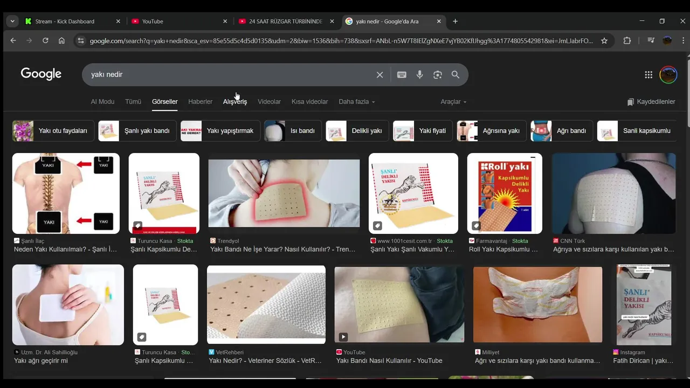Open Uzm. Dr. Ali Sahillioğlu image
Screen dimensions: 690x388
(68, 305)
